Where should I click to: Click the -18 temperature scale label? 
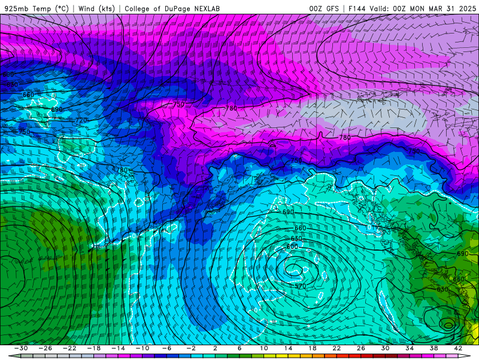[94, 348]
